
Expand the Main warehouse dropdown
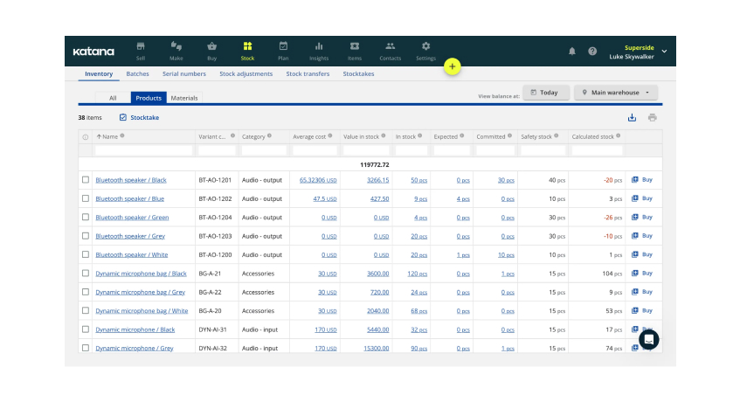pos(616,93)
